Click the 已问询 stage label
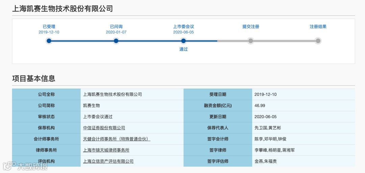The width and height of the screenshot is (365, 173). pyautogui.click(x=116, y=27)
